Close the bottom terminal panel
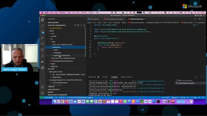The image size is (207, 116). click(203, 77)
